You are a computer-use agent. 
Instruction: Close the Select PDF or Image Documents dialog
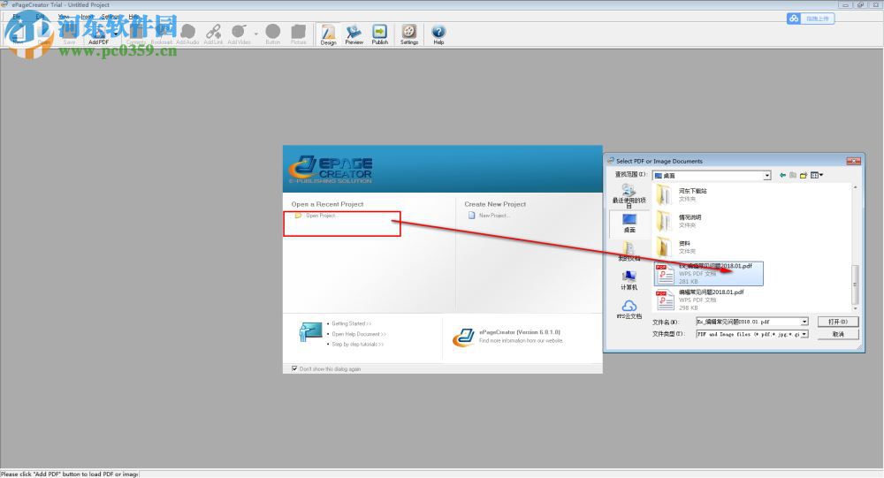tap(854, 161)
